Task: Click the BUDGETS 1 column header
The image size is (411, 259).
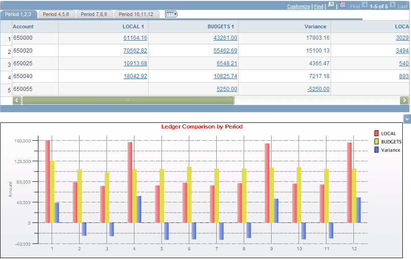Action: (x=221, y=26)
